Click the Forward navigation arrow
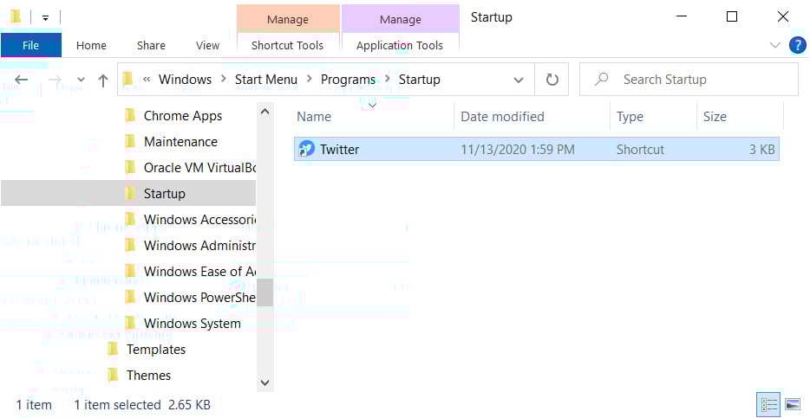 tap(55, 80)
